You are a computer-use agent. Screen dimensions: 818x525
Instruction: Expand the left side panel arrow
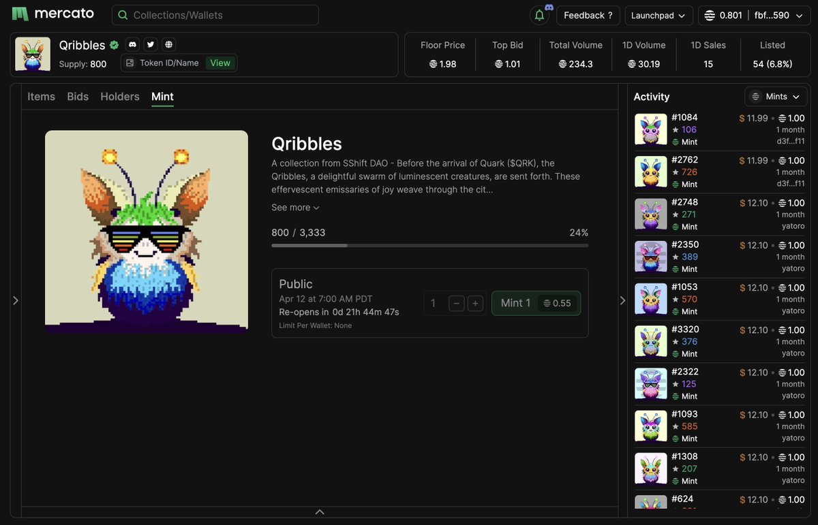pyautogui.click(x=16, y=300)
